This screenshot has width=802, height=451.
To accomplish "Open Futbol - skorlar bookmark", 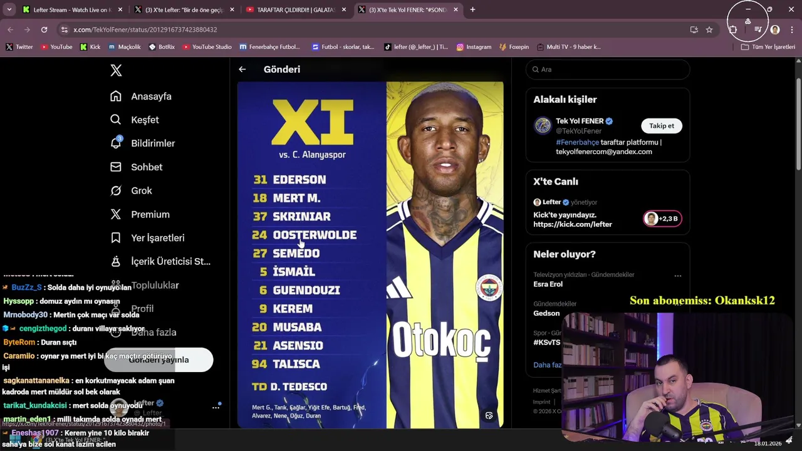I will pyautogui.click(x=343, y=47).
